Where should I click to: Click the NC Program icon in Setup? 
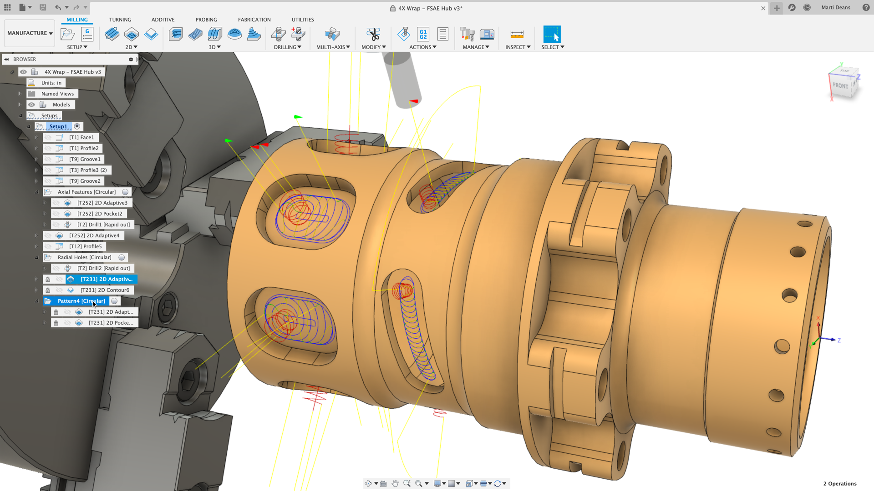tap(87, 34)
